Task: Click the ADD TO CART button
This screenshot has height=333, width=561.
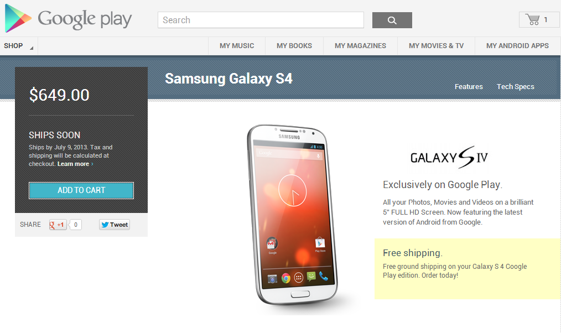Action: (x=81, y=190)
